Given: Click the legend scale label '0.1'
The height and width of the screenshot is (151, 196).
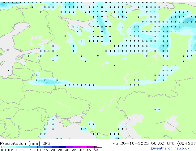Looking at the screenshot, I should [x=3, y=150].
